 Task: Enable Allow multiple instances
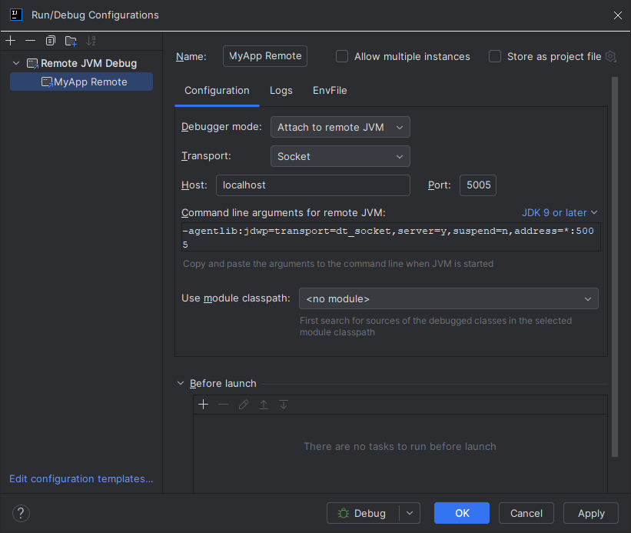pos(341,56)
